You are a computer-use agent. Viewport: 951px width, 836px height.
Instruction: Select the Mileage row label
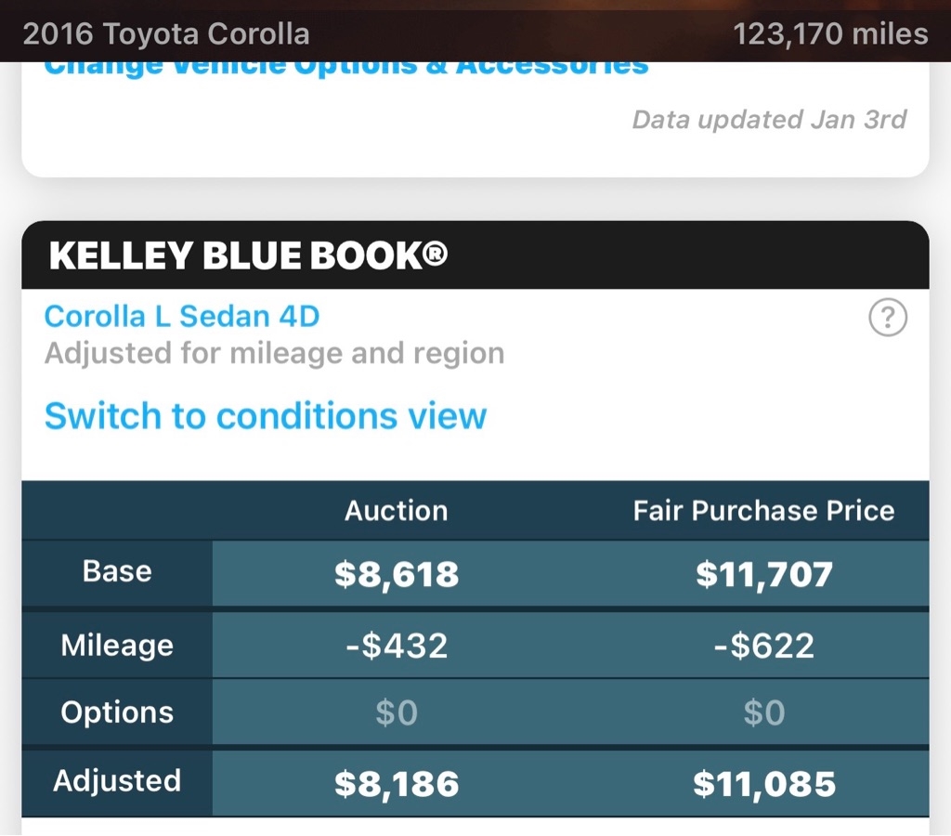pyautogui.click(x=117, y=645)
